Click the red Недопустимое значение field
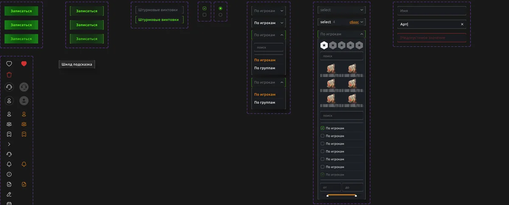This screenshot has height=205, width=509. [432, 38]
